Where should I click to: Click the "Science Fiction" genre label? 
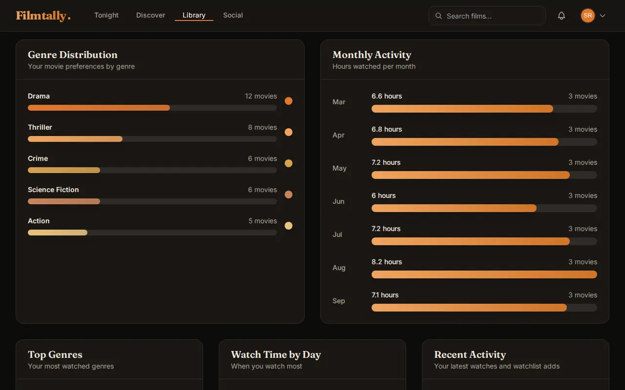pos(53,190)
